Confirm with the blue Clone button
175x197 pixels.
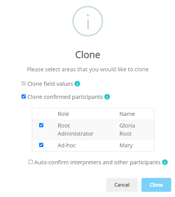pos(156,185)
